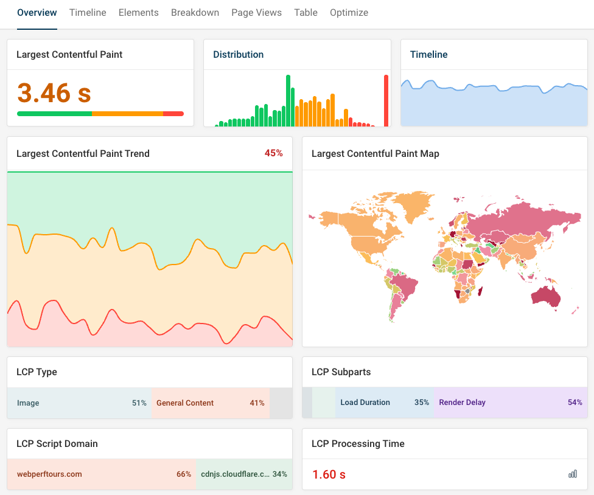Open the Elements tab
The height and width of the screenshot is (495, 594).
coord(138,12)
